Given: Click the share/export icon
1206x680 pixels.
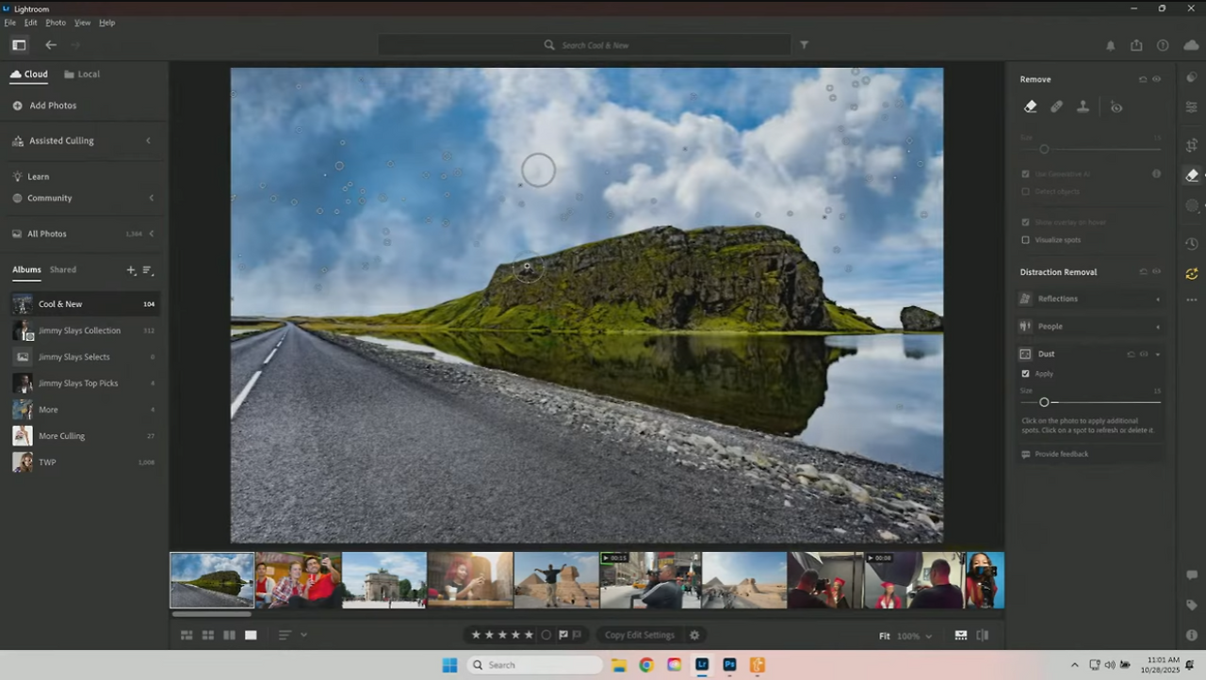Looking at the screenshot, I should [x=1136, y=45].
